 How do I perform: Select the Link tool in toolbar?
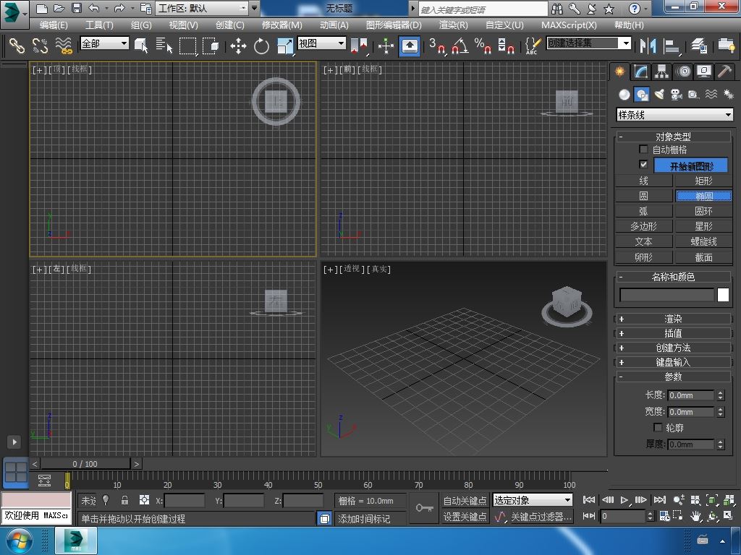tap(17, 46)
